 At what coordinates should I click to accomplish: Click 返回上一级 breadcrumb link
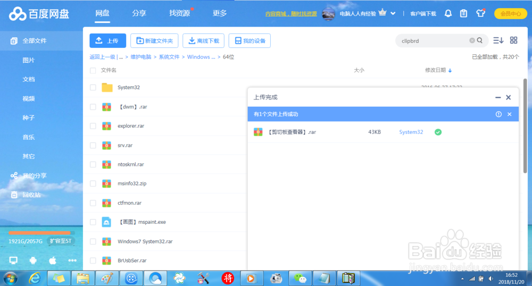tap(103, 57)
